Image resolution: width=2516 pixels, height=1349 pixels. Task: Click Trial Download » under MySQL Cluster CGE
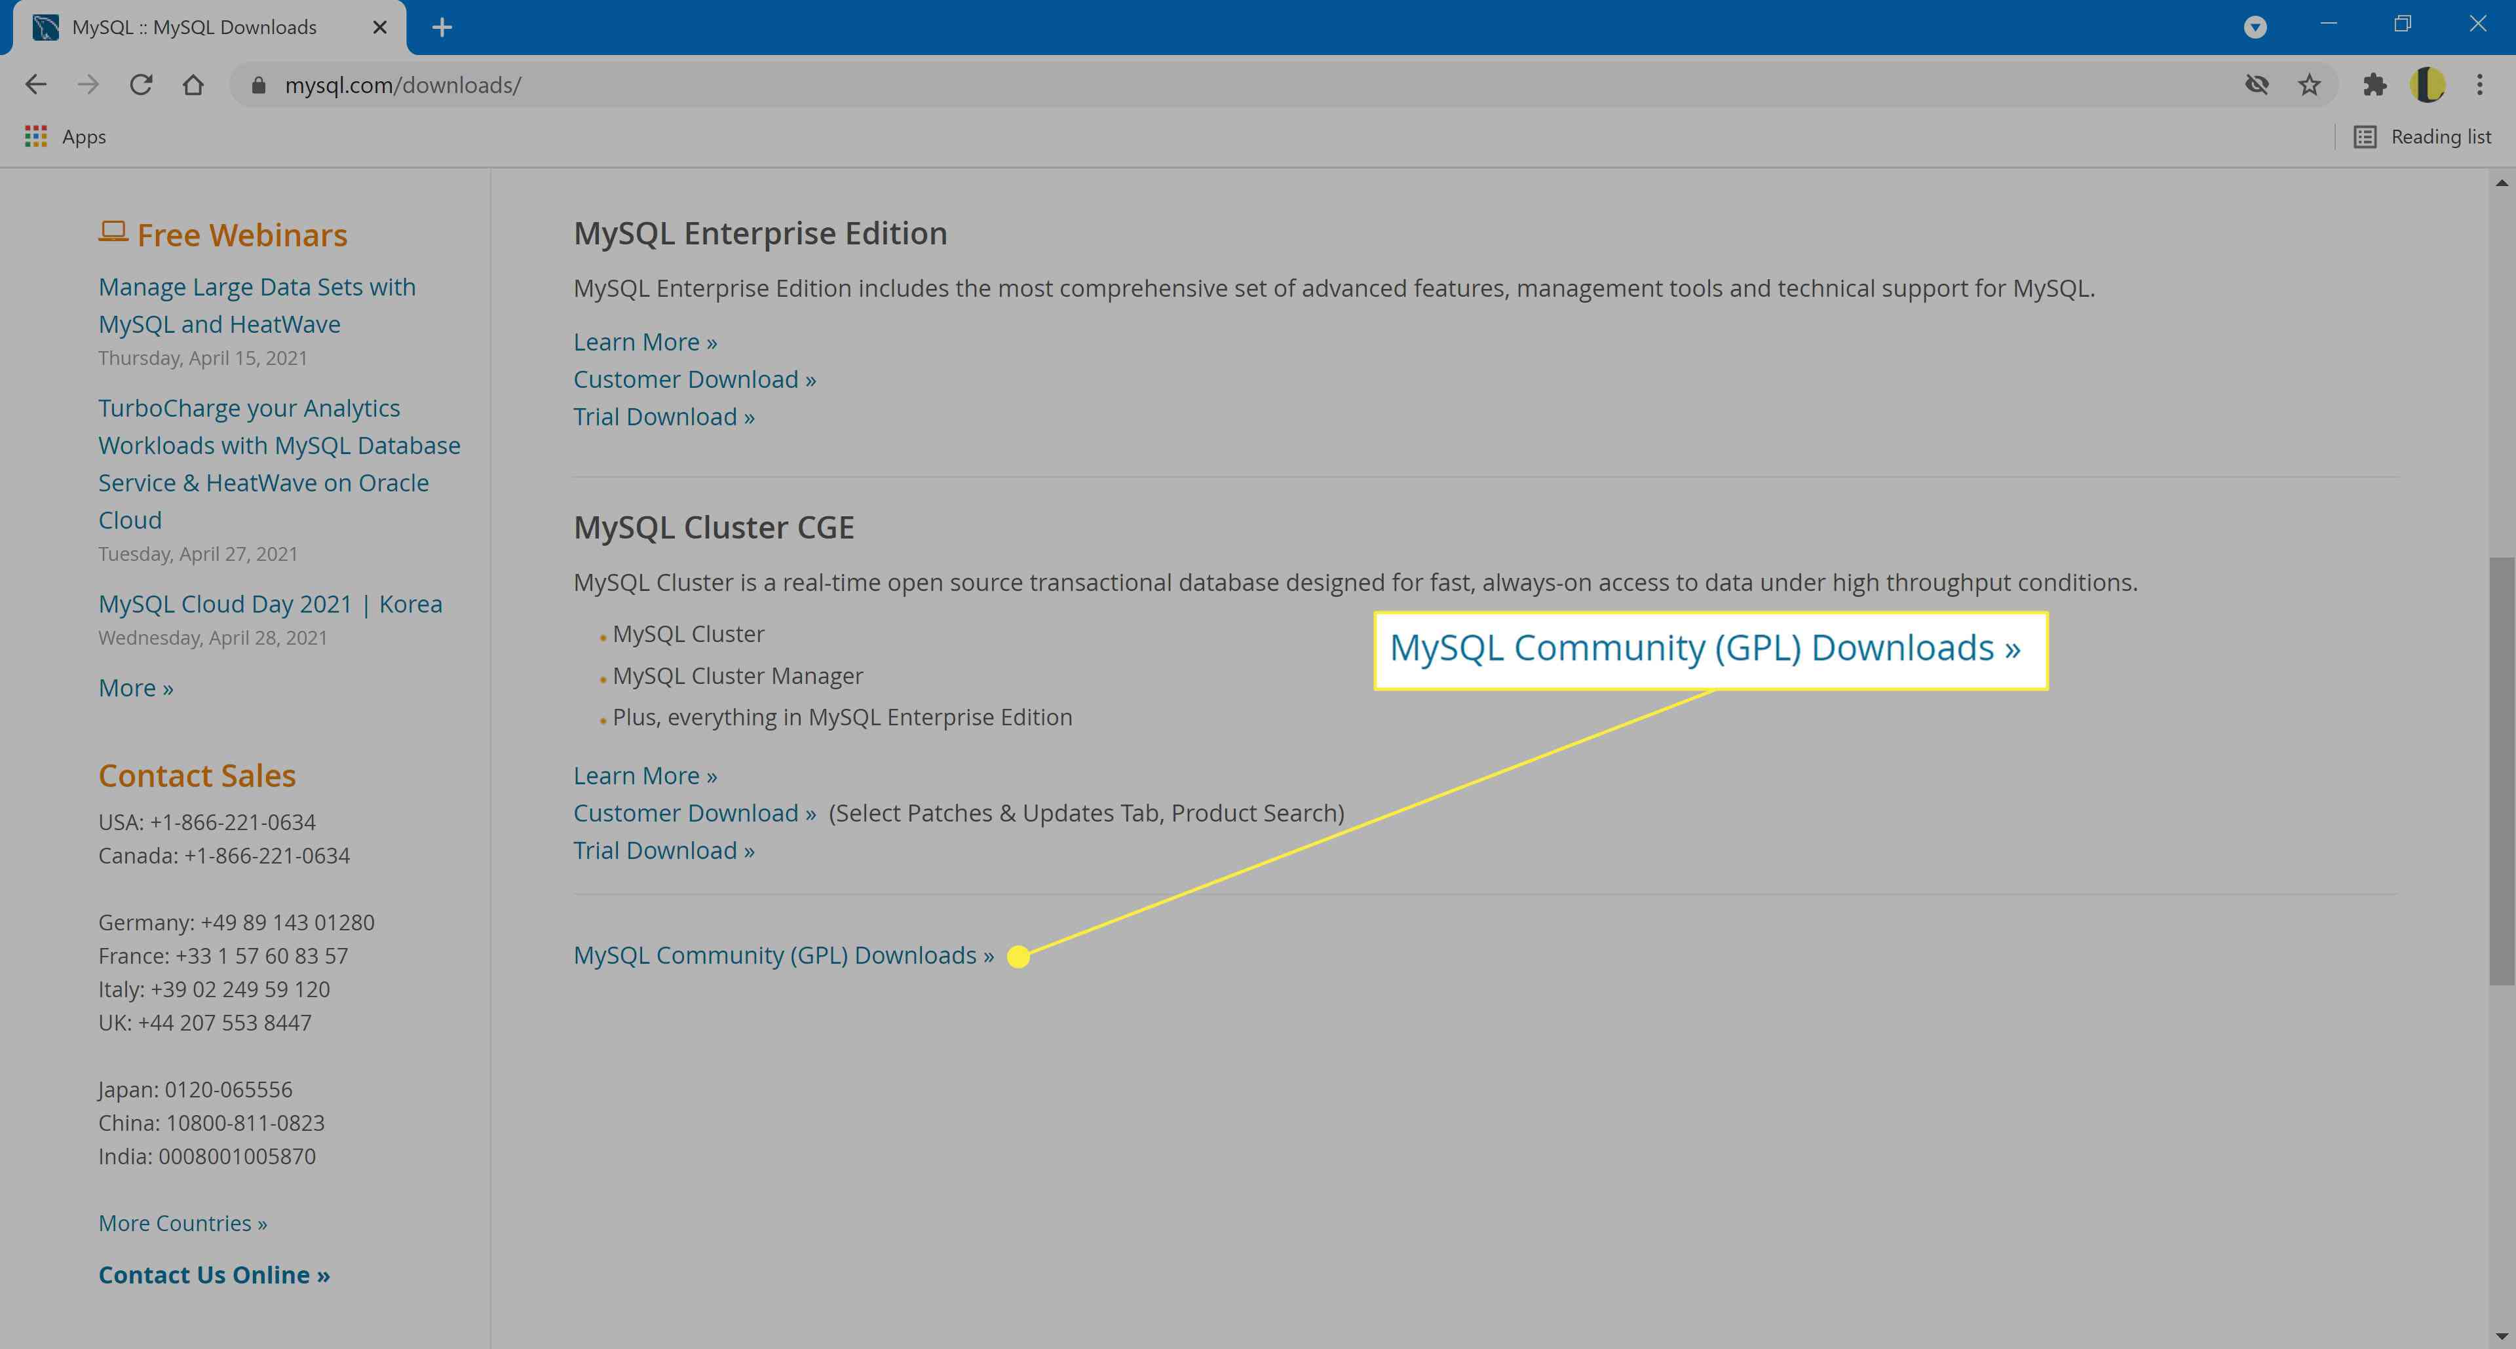[x=664, y=850]
